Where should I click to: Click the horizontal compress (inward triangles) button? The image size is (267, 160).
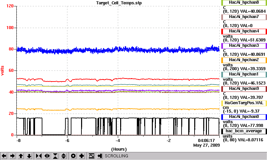tap(39, 156)
